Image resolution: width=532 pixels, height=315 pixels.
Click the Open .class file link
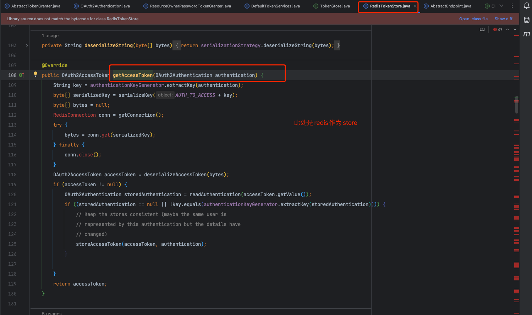click(473, 19)
